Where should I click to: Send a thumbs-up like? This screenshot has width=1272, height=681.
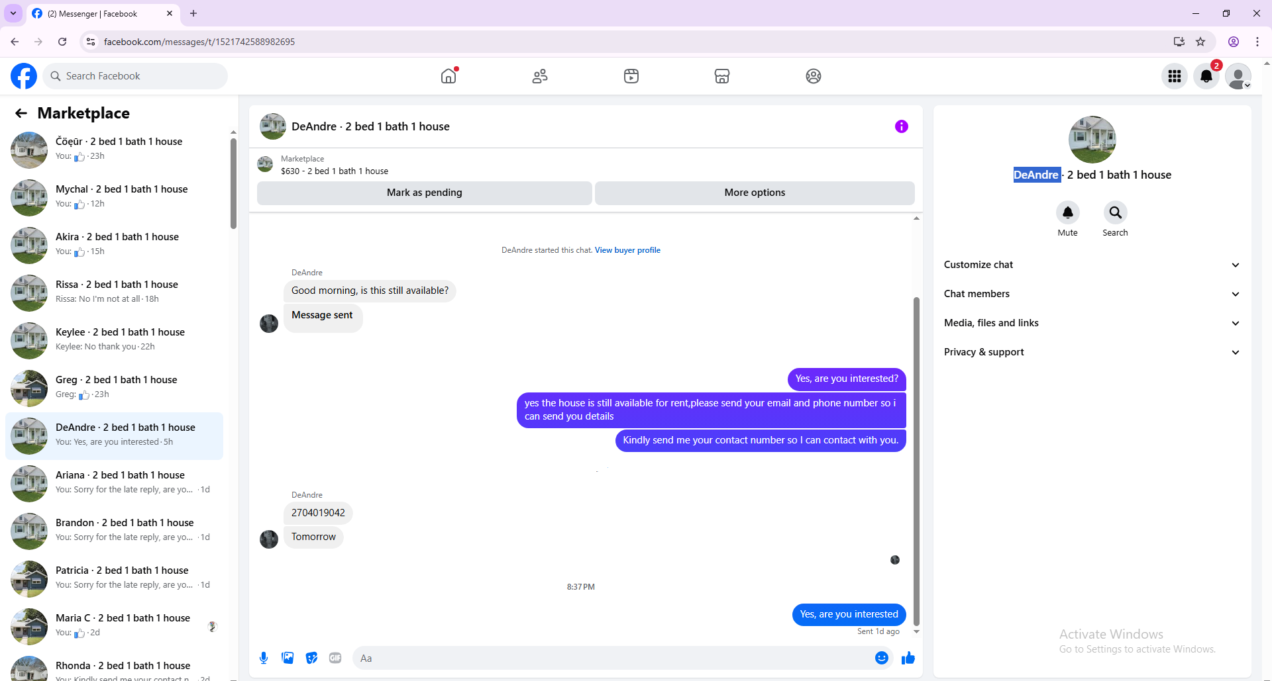(908, 658)
